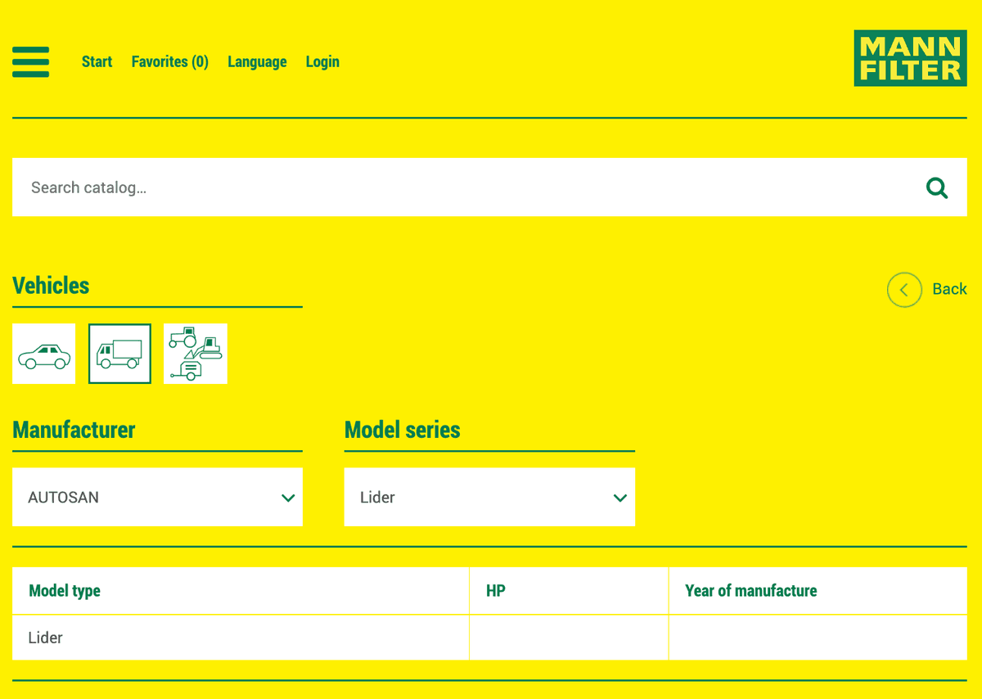Select the Lider model type row
This screenshot has width=982, height=699.
click(489, 638)
